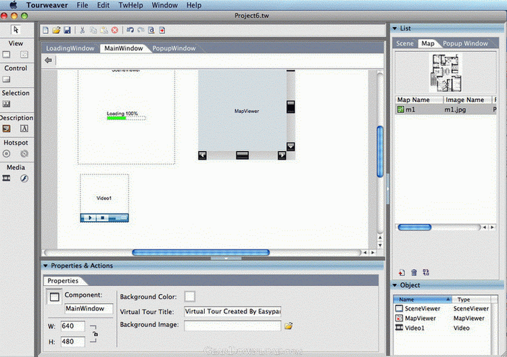Click the H height field 480
Image resolution: width=507 pixels, height=357 pixels.
point(73,341)
